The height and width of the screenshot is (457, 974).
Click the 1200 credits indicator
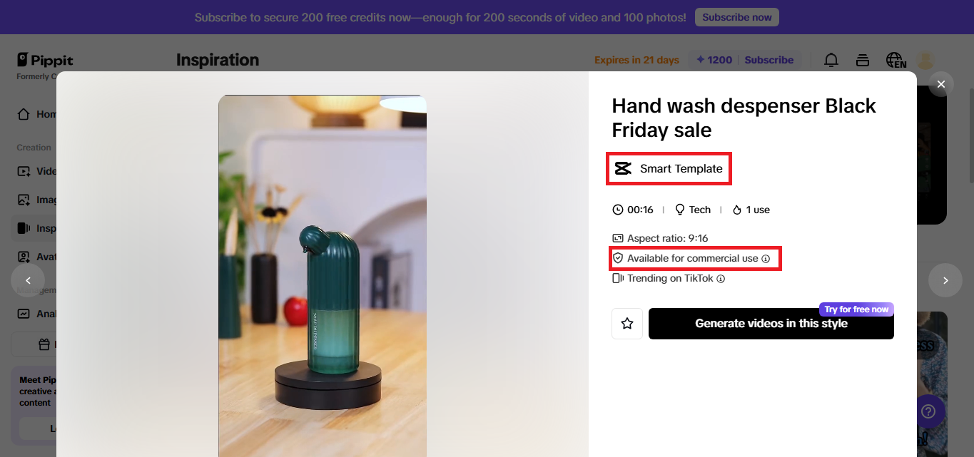pyautogui.click(x=714, y=60)
